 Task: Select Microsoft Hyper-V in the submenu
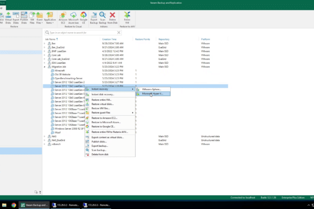click(x=153, y=94)
